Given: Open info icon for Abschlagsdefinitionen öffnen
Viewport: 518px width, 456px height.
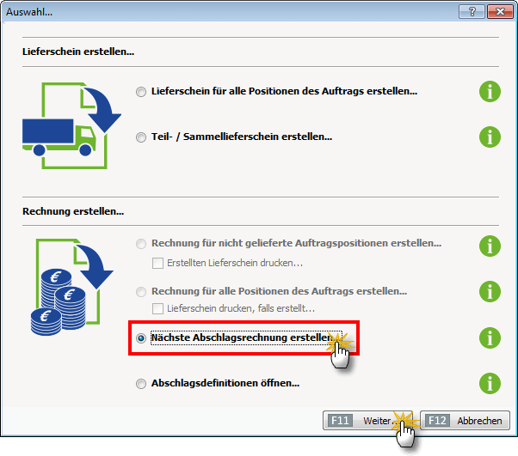Looking at the screenshot, I should (x=490, y=383).
